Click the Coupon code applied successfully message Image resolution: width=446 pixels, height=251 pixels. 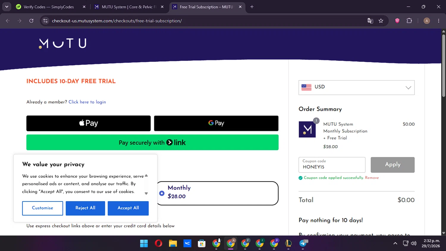[334, 178]
